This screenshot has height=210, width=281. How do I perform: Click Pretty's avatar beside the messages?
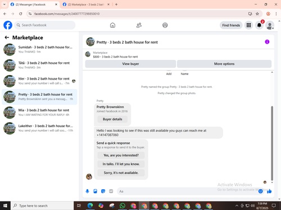[x=89, y=176]
